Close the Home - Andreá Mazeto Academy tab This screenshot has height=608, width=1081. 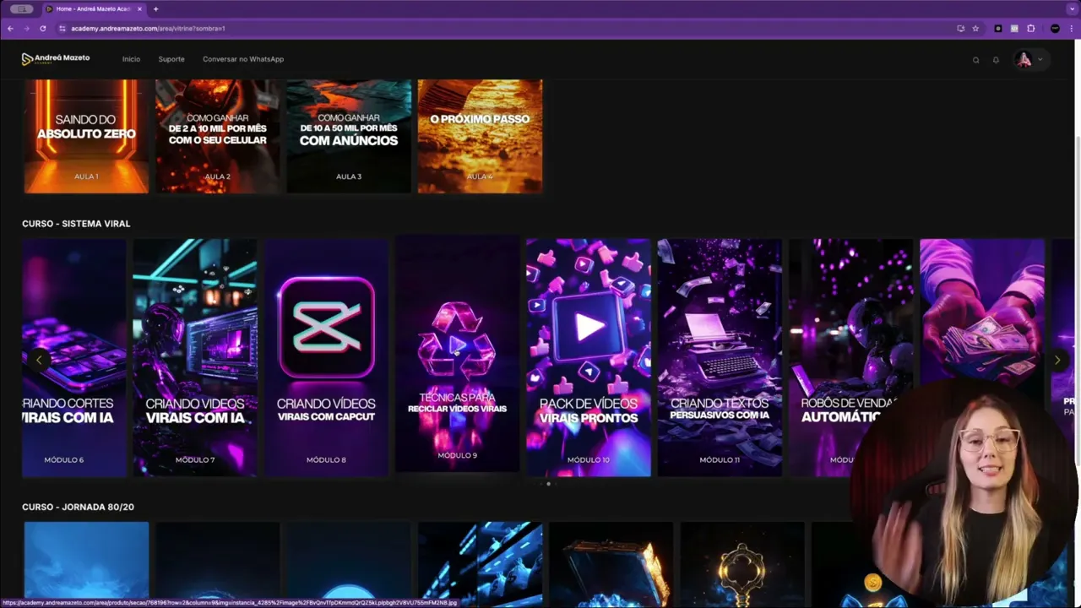141,8
